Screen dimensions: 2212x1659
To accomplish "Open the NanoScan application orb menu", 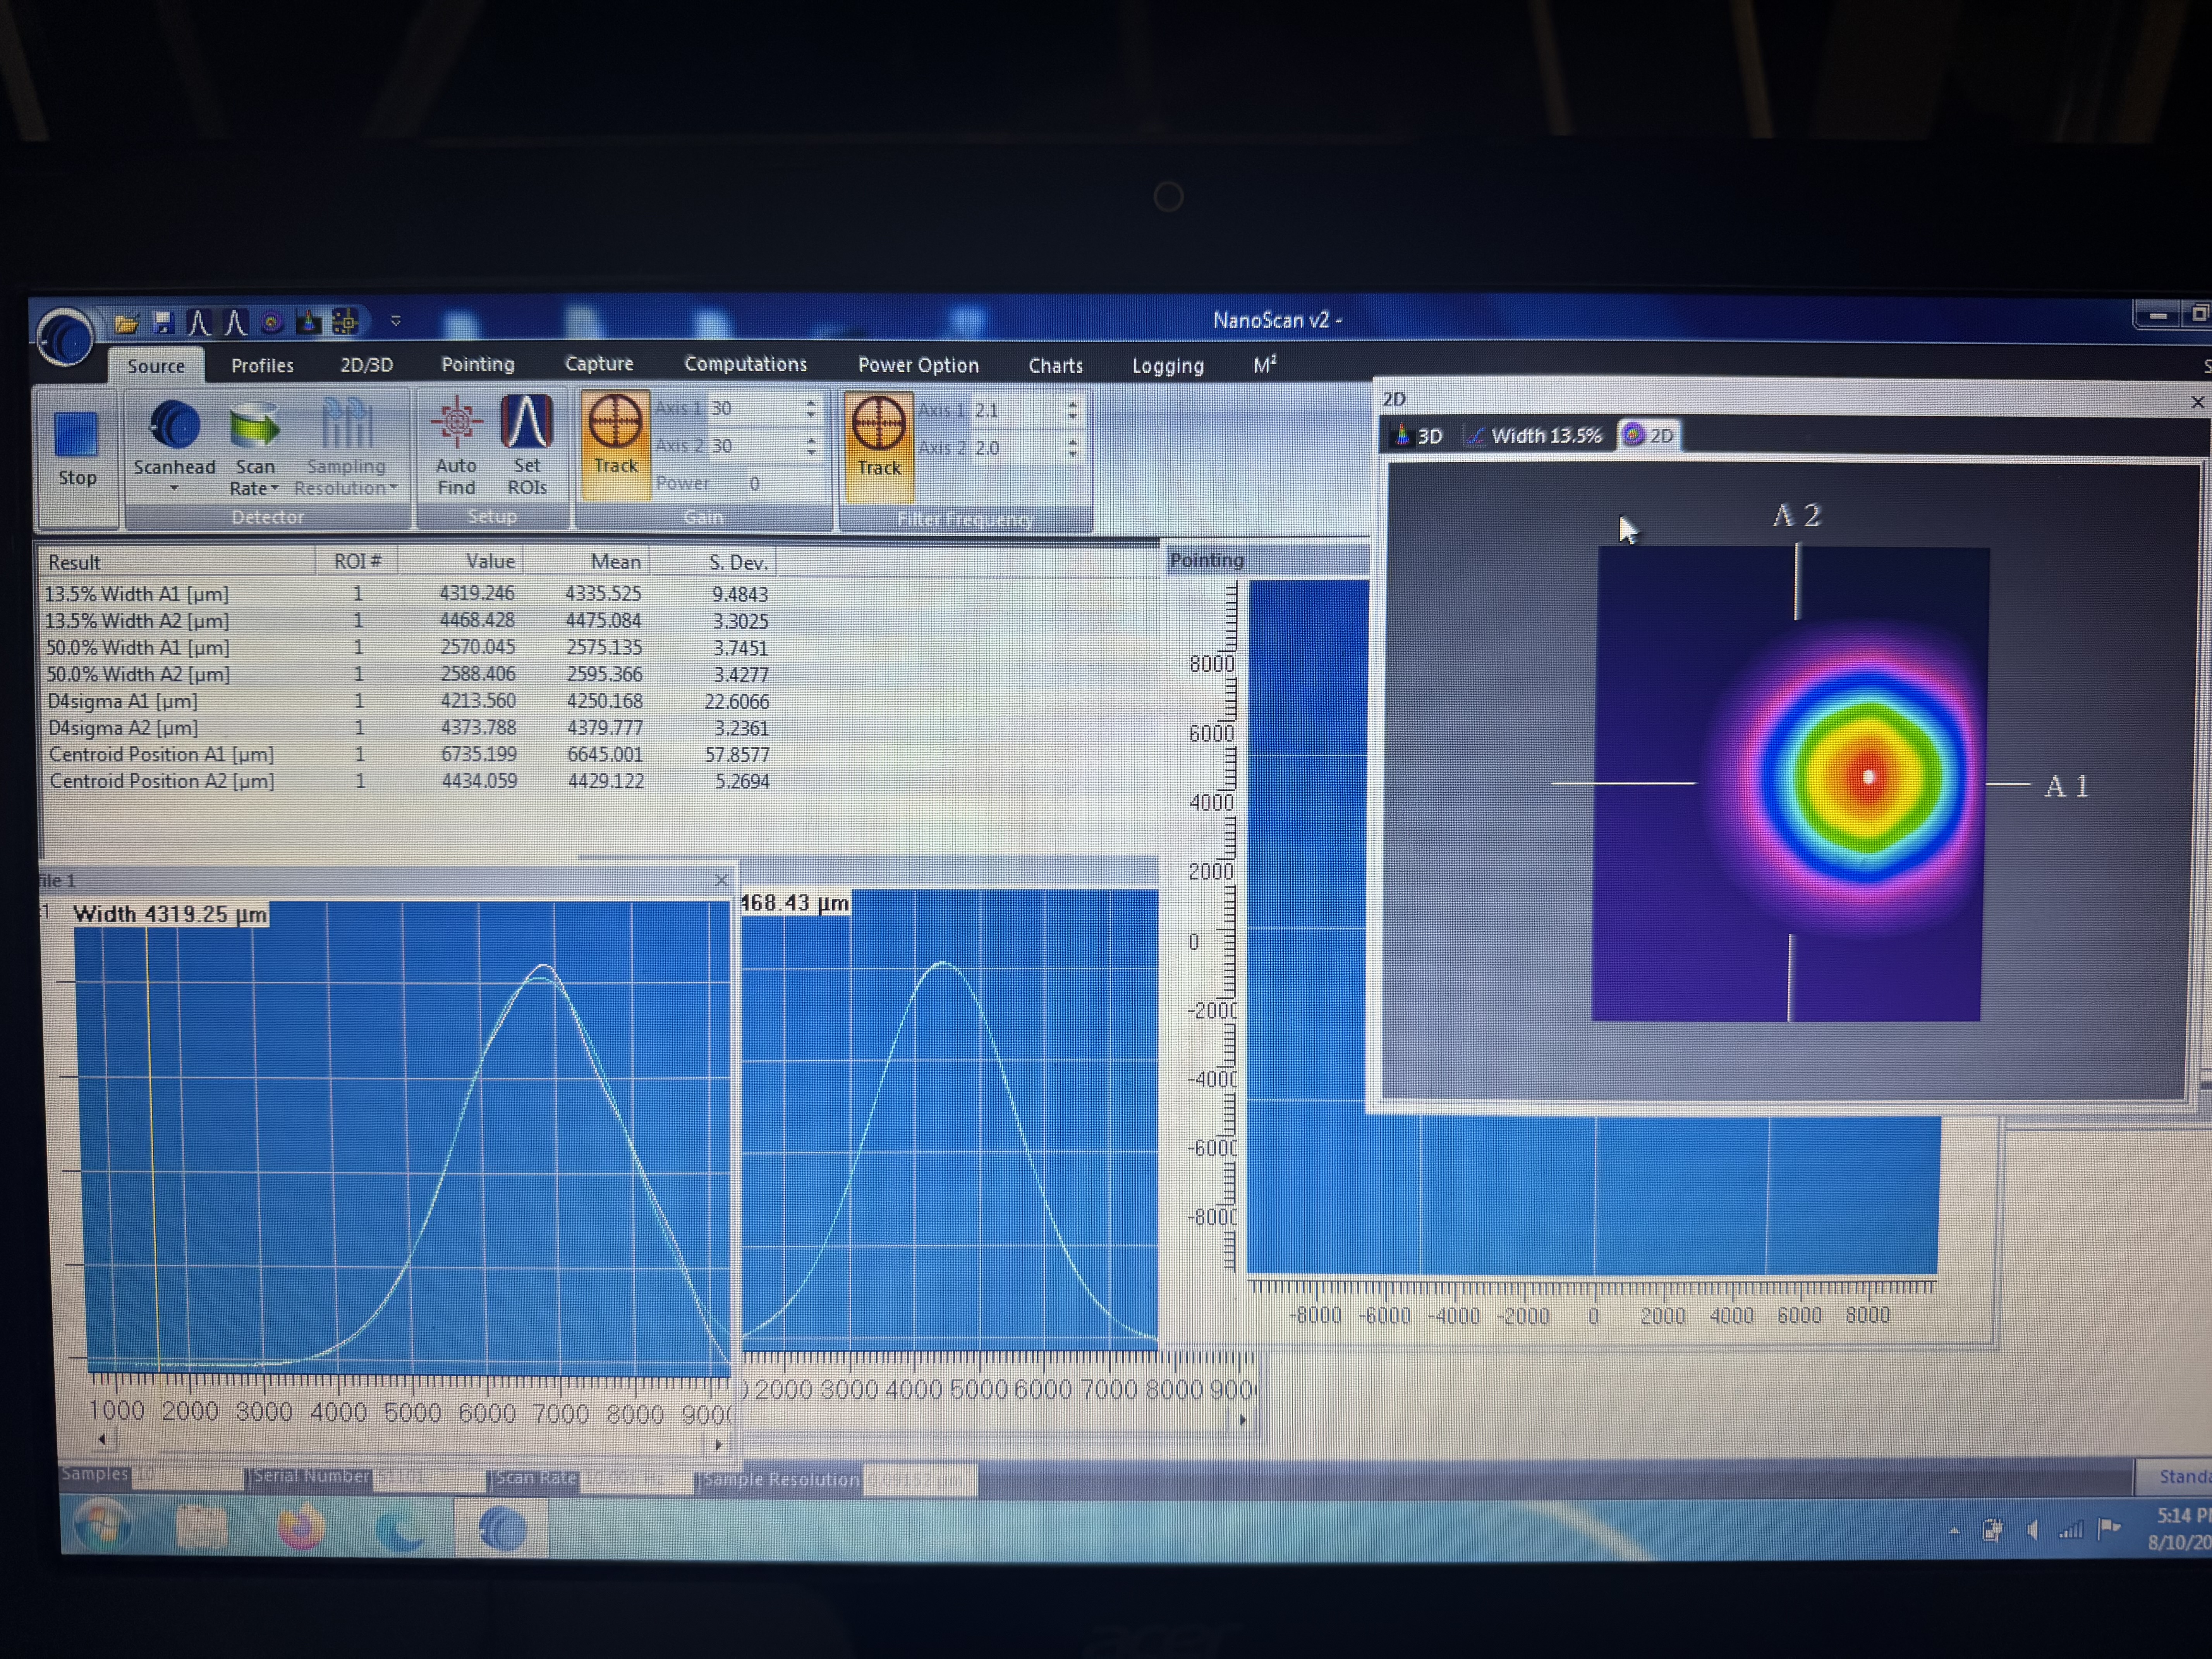I will tap(65, 337).
